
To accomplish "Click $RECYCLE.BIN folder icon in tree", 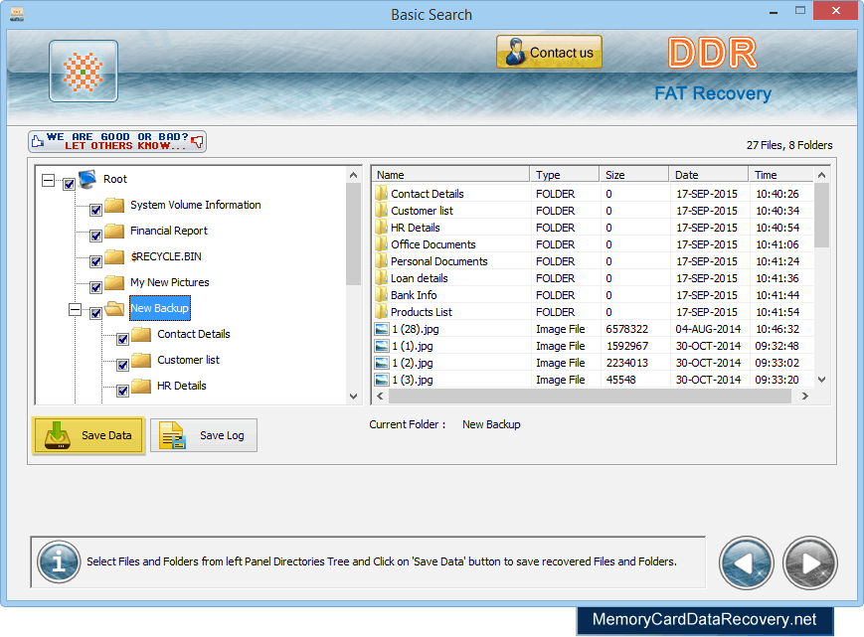I will point(114,257).
